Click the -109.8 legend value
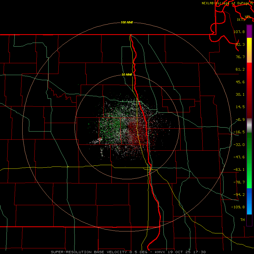 [x=238, y=207]
